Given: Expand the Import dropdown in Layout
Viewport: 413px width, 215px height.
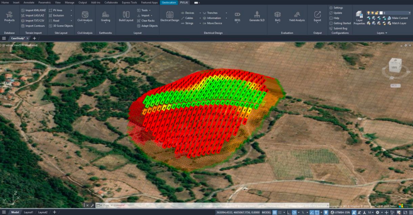Looking at the screenshot, I should point(152,15).
